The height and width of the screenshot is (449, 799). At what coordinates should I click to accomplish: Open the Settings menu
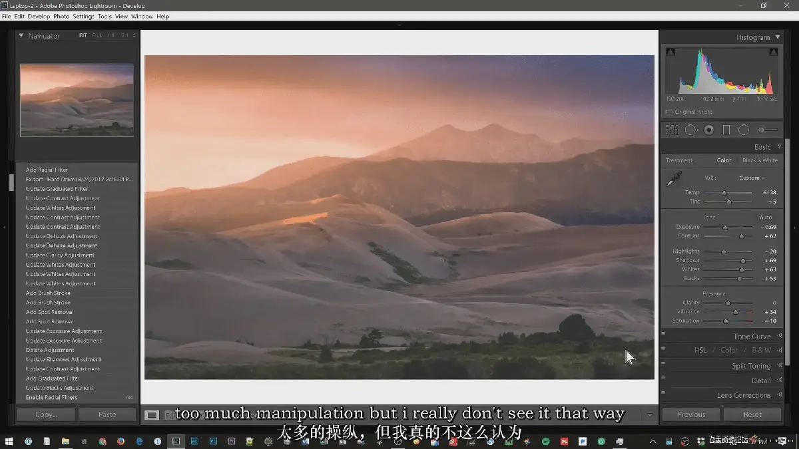pos(83,16)
